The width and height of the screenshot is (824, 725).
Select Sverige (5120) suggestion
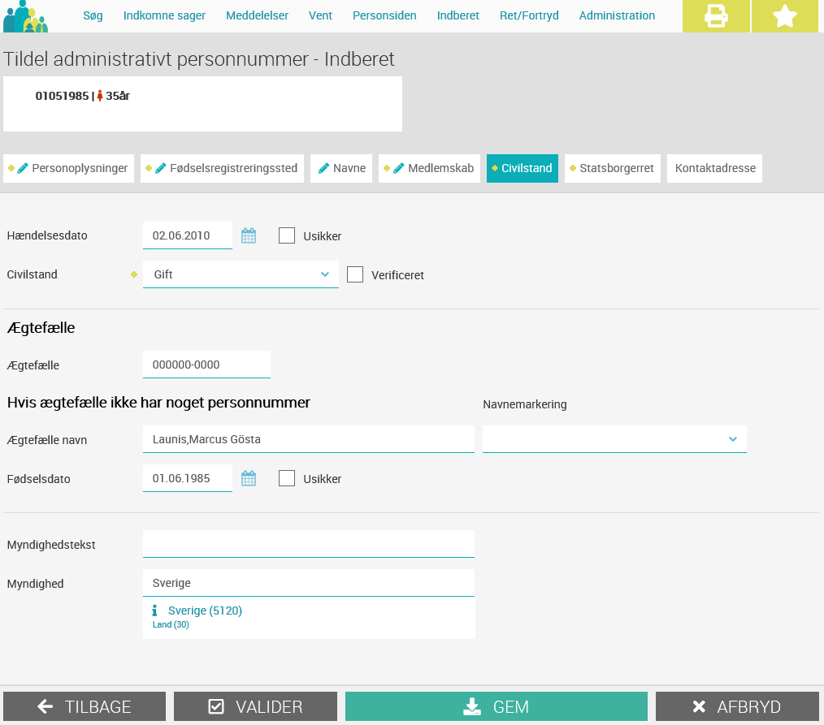click(x=309, y=617)
